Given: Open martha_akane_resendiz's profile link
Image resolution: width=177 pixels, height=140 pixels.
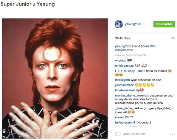Looking at the screenshot, I should [132, 96].
